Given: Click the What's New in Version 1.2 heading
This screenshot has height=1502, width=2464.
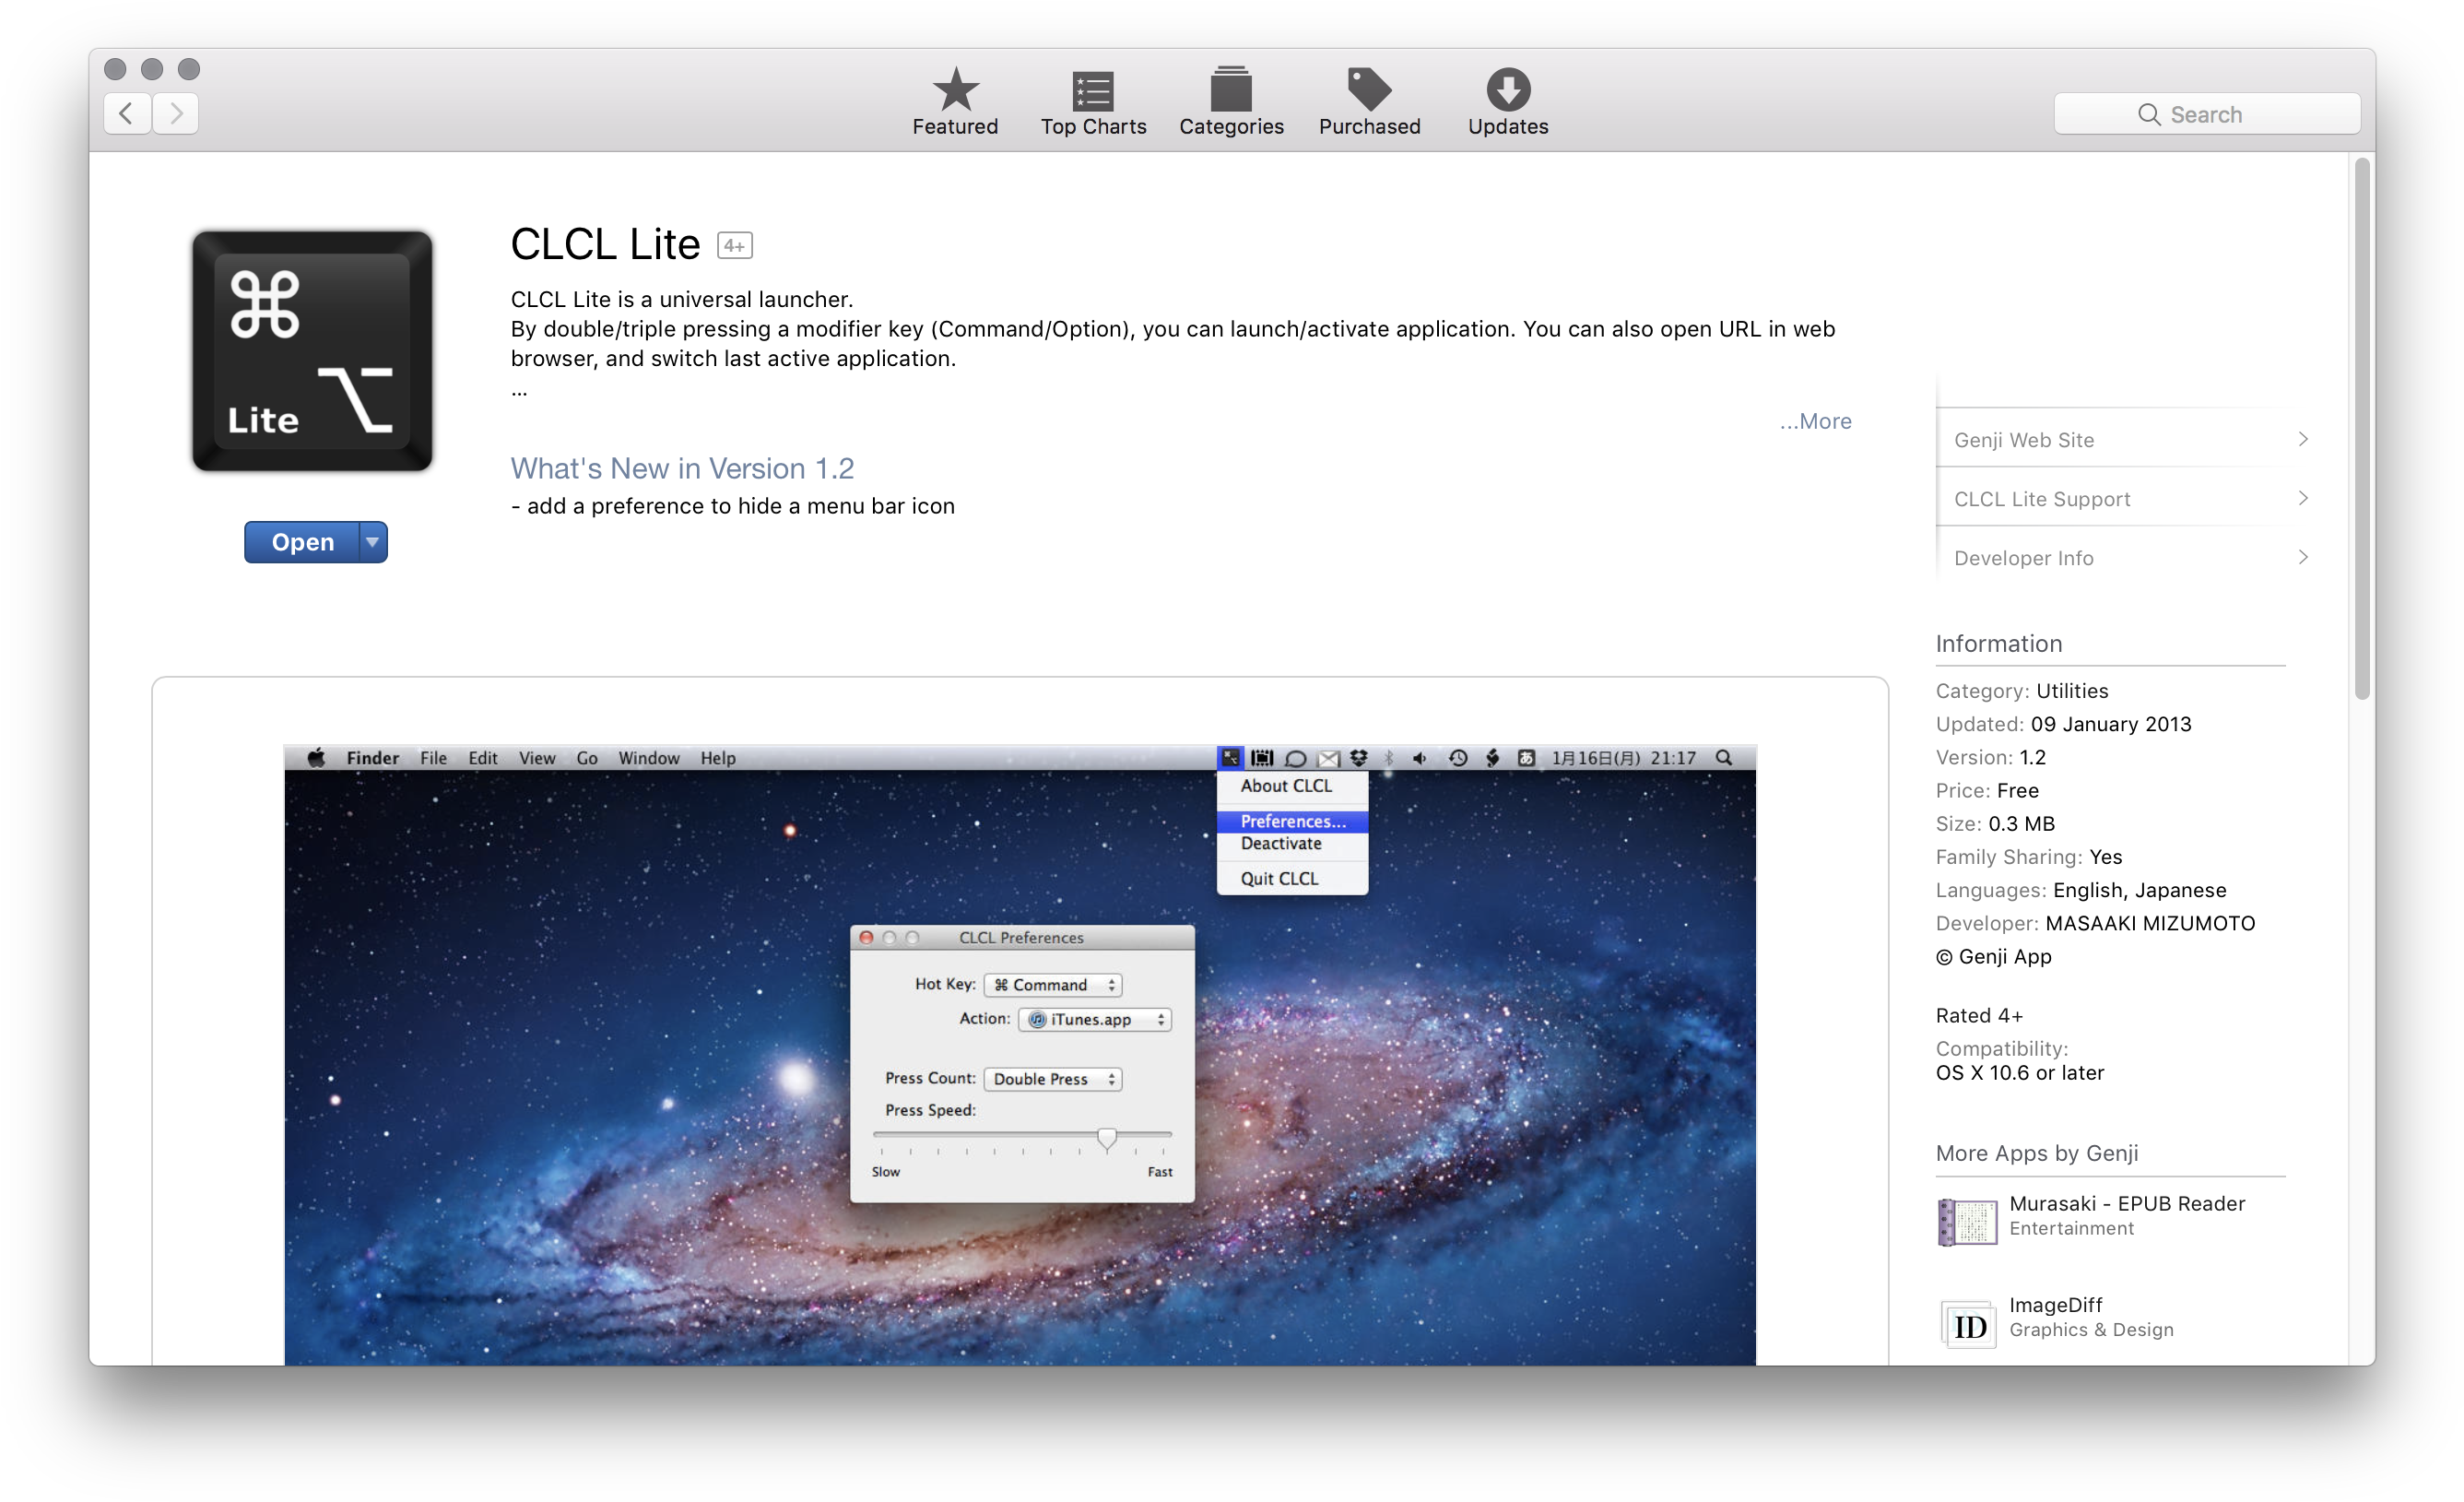Looking at the screenshot, I should 682,468.
